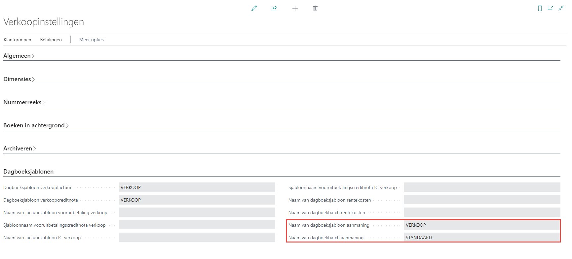
Task: Select Naam van dagboekbatch aanmaning field
Action: [x=481, y=238]
